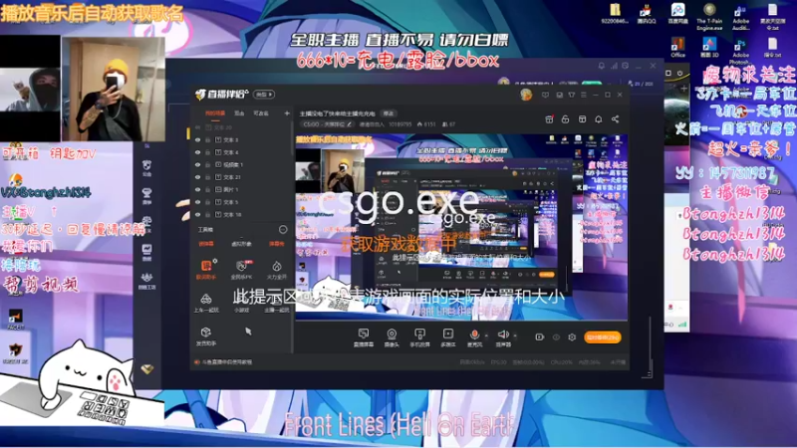The image size is (797, 448).
Task: Open the gift box icon with red dot
Action: (549, 119)
